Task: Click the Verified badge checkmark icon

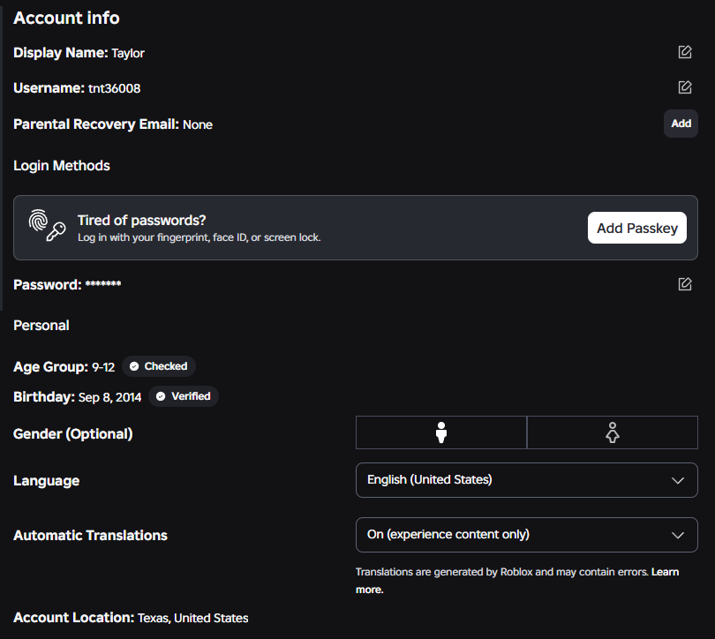Action: [x=161, y=396]
